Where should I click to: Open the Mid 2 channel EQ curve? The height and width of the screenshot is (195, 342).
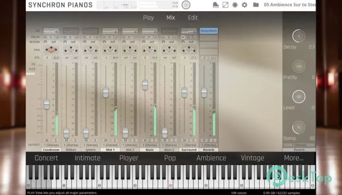coord(130,31)
